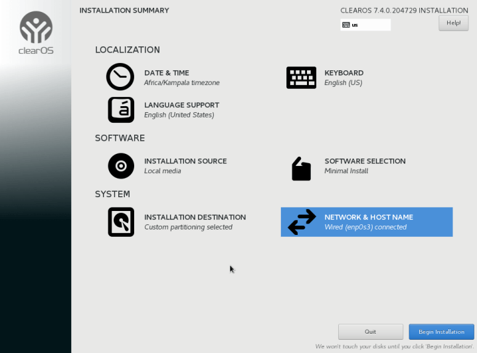
Task: Click 'Wired (enp0s3) connected' text
Action: point(365,227)
